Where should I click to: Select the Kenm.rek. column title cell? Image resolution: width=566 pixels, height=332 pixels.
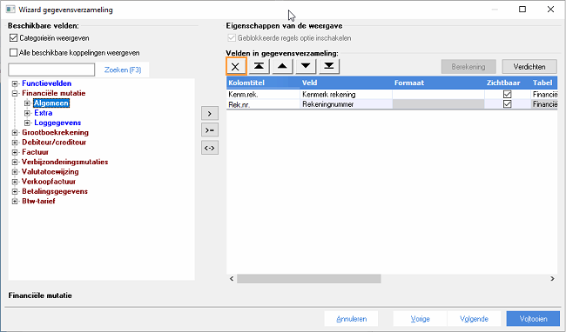point(264,95)
